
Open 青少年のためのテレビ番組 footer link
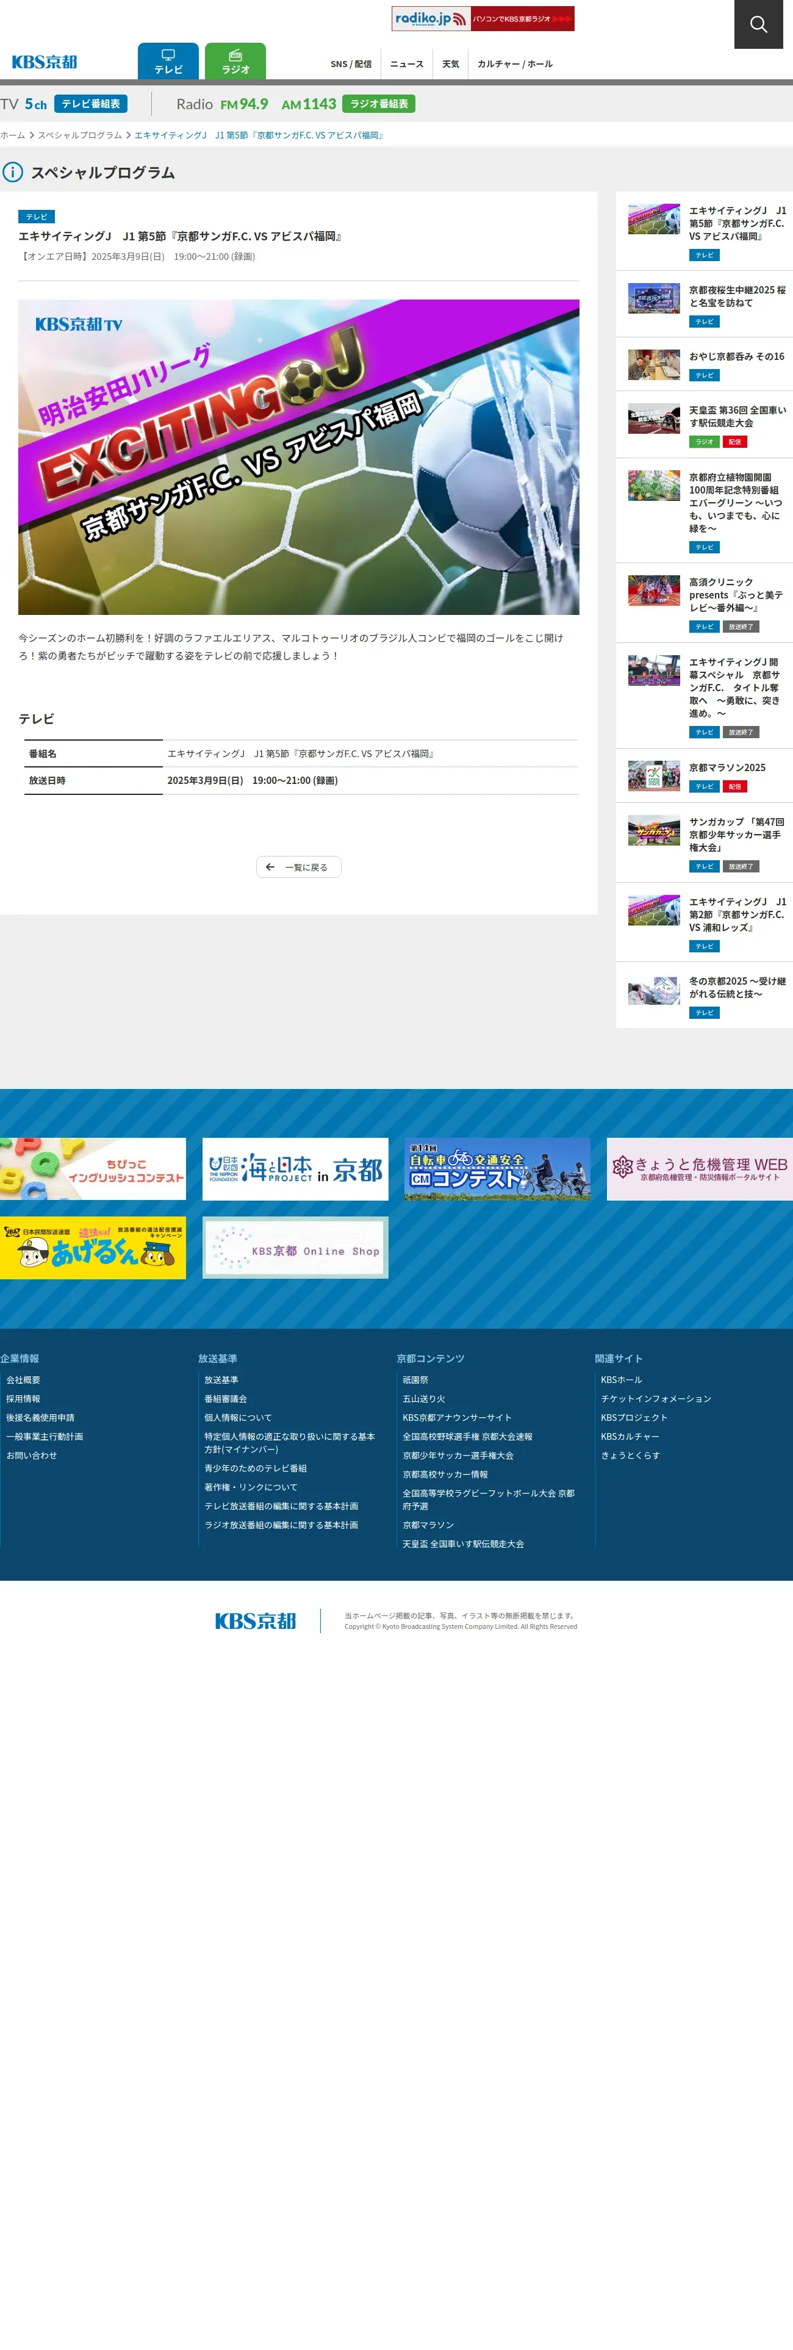(x=256, y=1468)
